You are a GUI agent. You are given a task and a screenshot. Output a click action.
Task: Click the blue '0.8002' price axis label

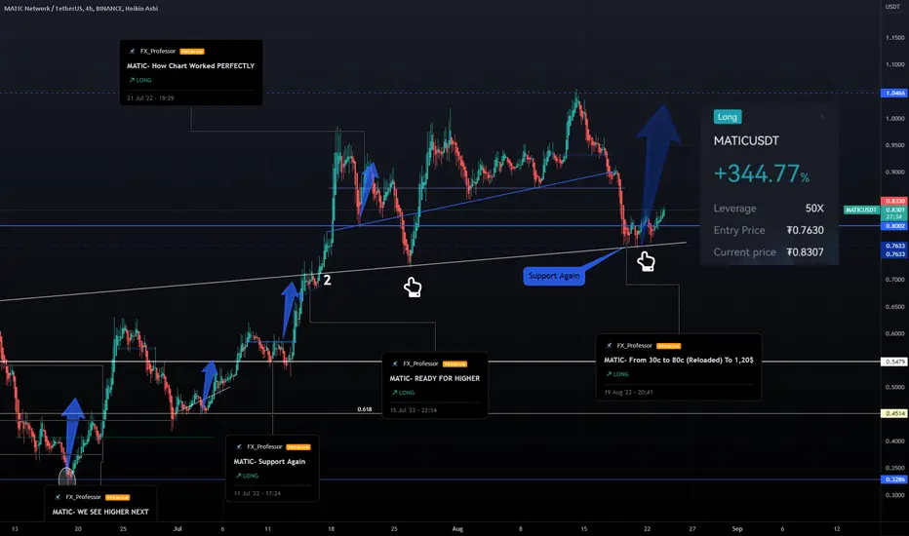(894, 226)
